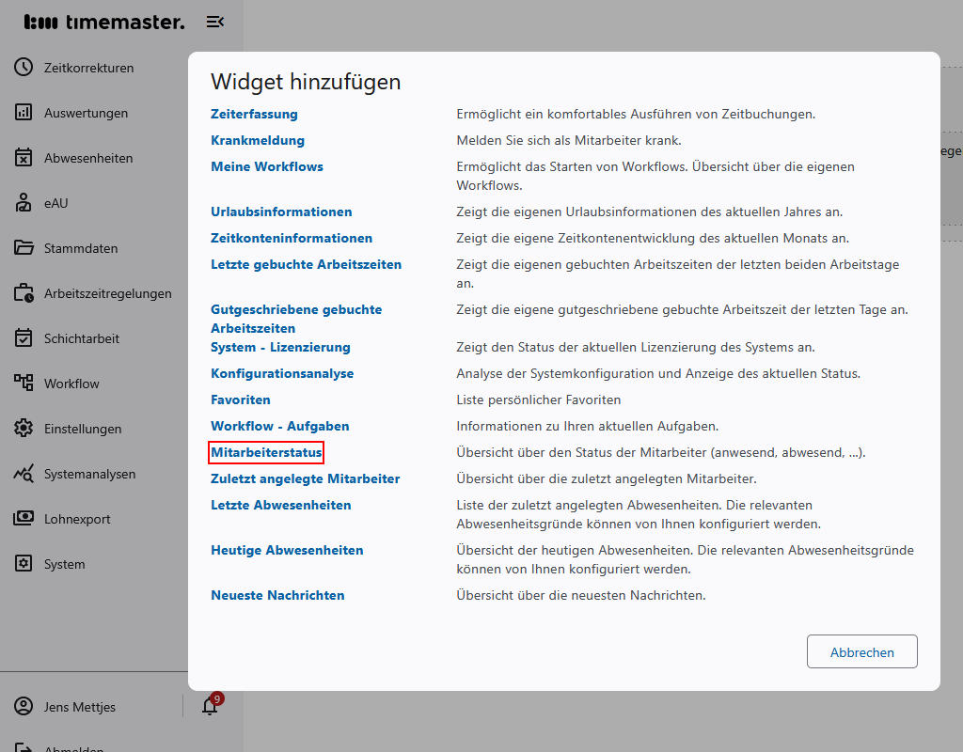Click the Workflow hierarchy icon
The image size is (963, 752).
pyautogui.click(x=23, y=383)
